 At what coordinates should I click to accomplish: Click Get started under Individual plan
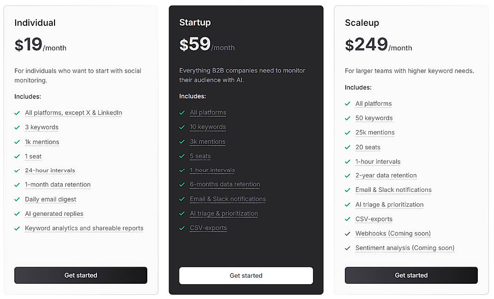coord(81,275)
